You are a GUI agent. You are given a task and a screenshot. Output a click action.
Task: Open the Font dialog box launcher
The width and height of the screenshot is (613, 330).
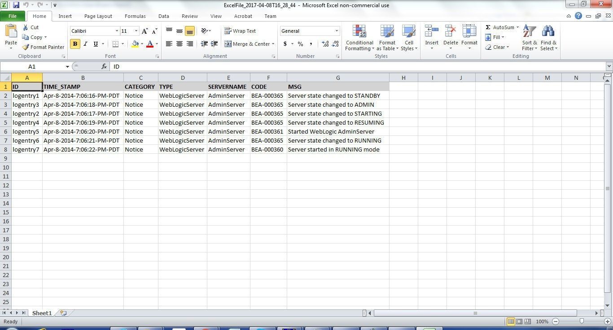pyautogui.click(x=157, y=56)
